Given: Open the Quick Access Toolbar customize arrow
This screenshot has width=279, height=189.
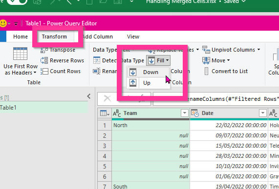Looking at the screenshot, I should [x=16, y=23].
